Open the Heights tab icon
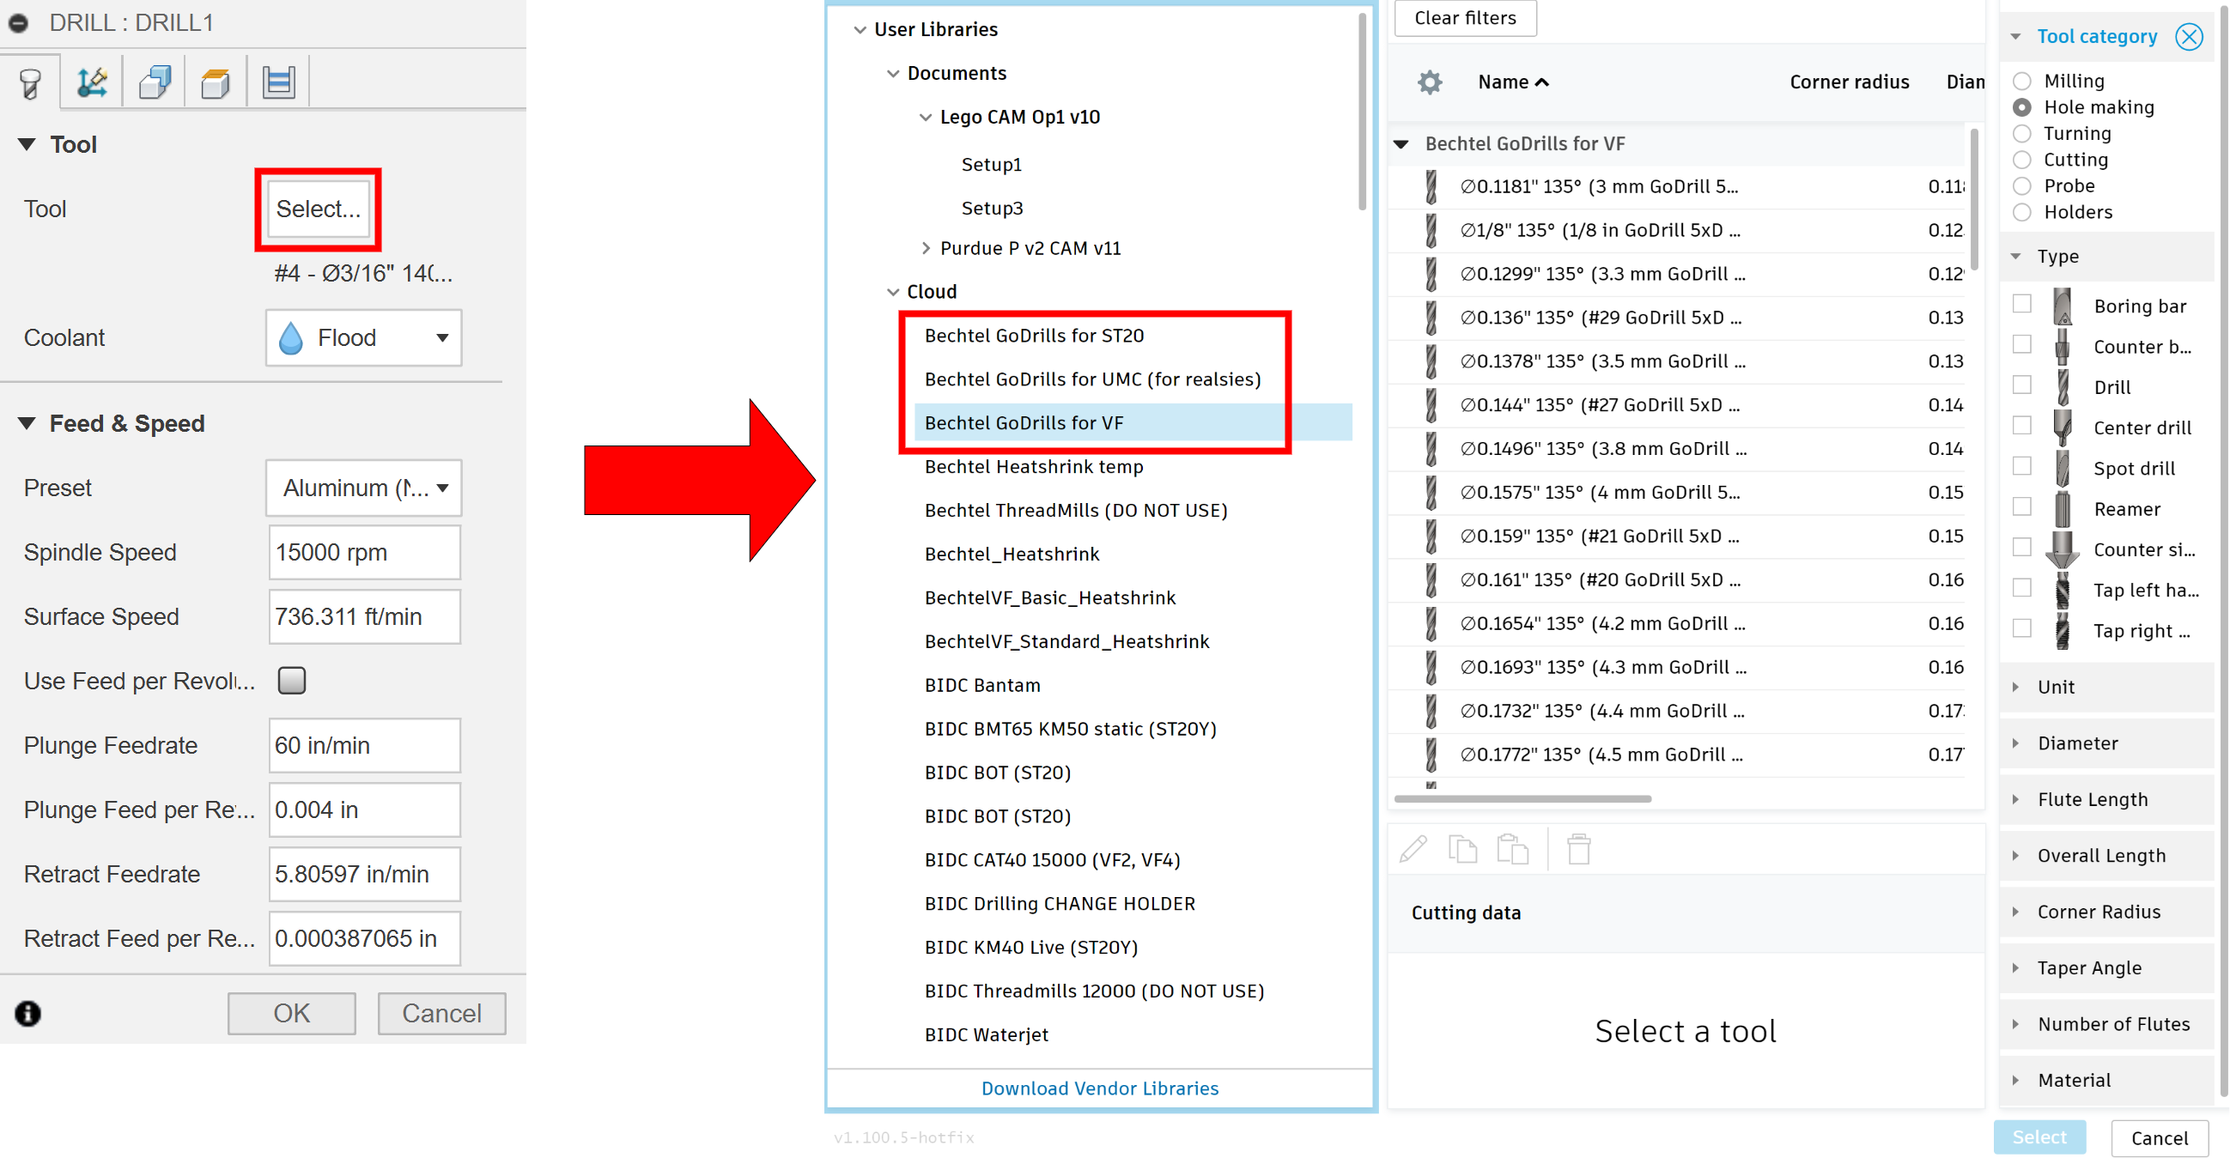Viewport: 2230px width, 1158px height. click(154, 83)
